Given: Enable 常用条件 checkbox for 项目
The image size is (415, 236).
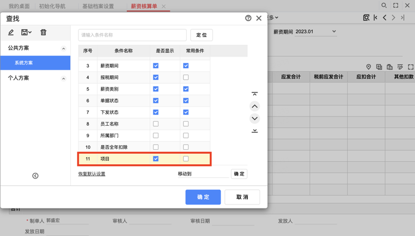Looking at the screenshot, I should tap(186, 158).
